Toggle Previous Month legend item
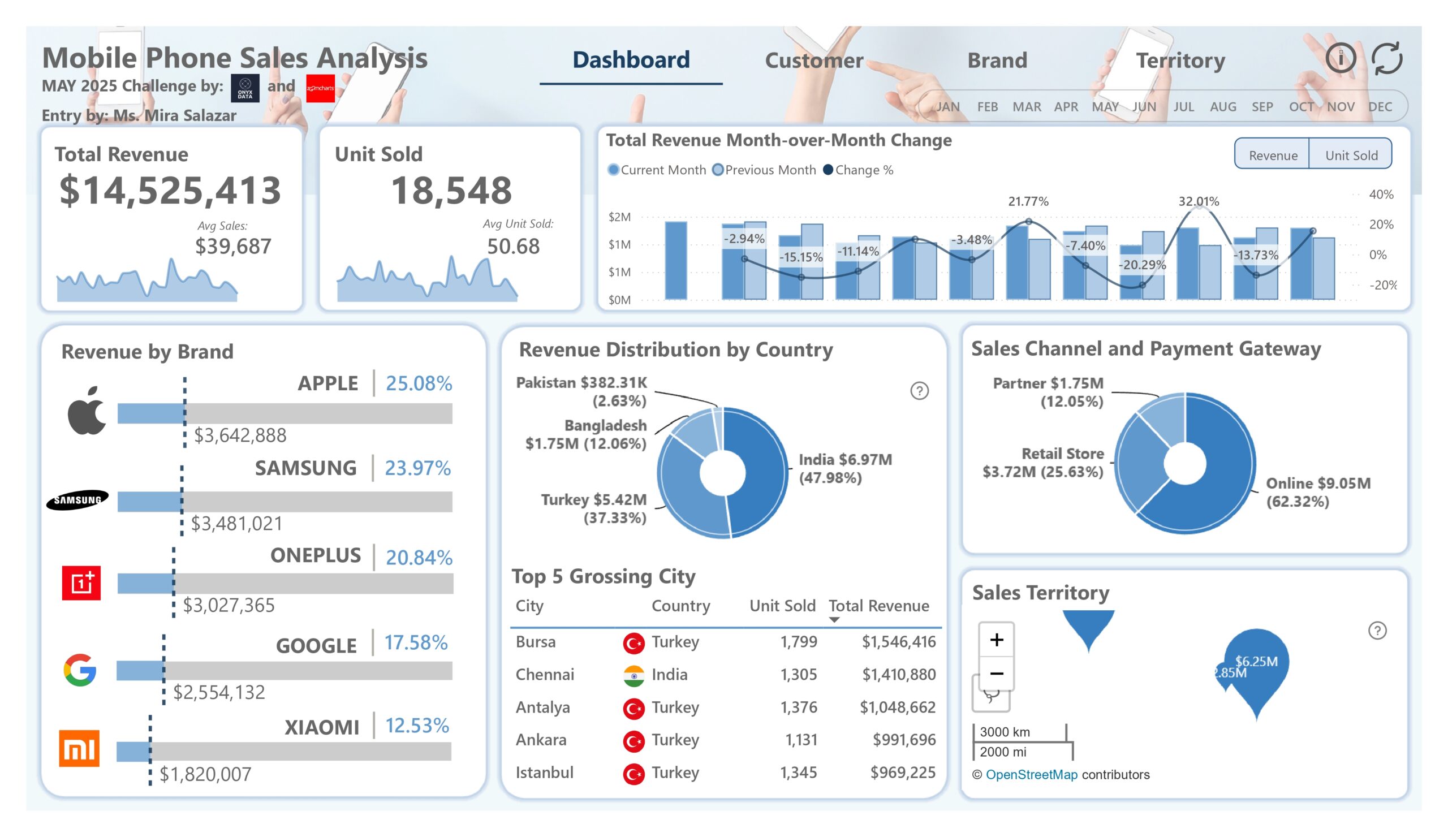Viewport: 1448px width, 837px height. [764, 170]
